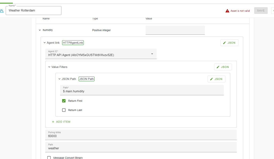Edit the asset Name field Weather Rotterdam
This screenshot has height=159, width=274.
tap(33, 11)
